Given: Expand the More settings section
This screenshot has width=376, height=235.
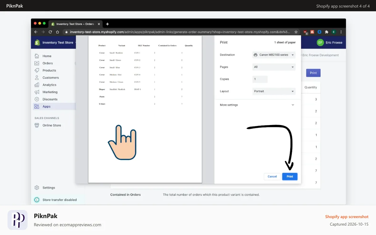Looking at the screenshot, I should pyautogui.click(x=257, y=105).
